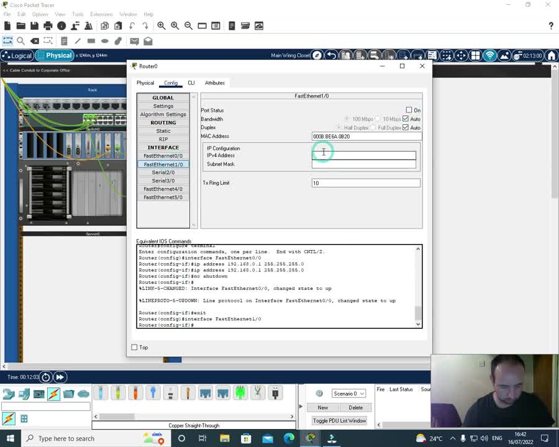Image resolution: width=559 pixels, height=447 pixels.
Task: Reset simulation time with power cycle icon
Action: coord(45,377)
